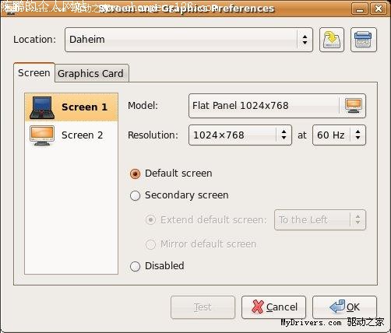Click the Cancel button
Image resolution: width=391 pixels, height=333 pixels.
pyautogui.click(x=273, y=307)
